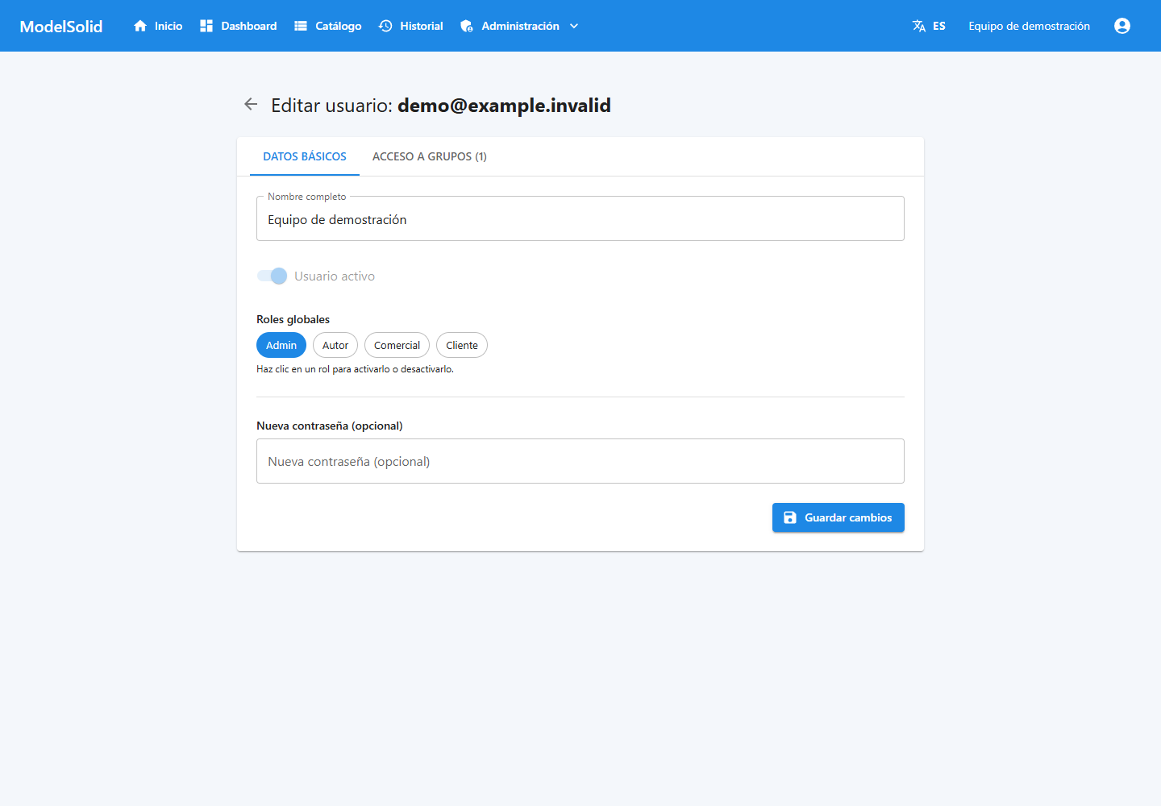The width and height of the screenshot is (1161, 806).
Task: Click the Historial clock icon
Action: 385,26
